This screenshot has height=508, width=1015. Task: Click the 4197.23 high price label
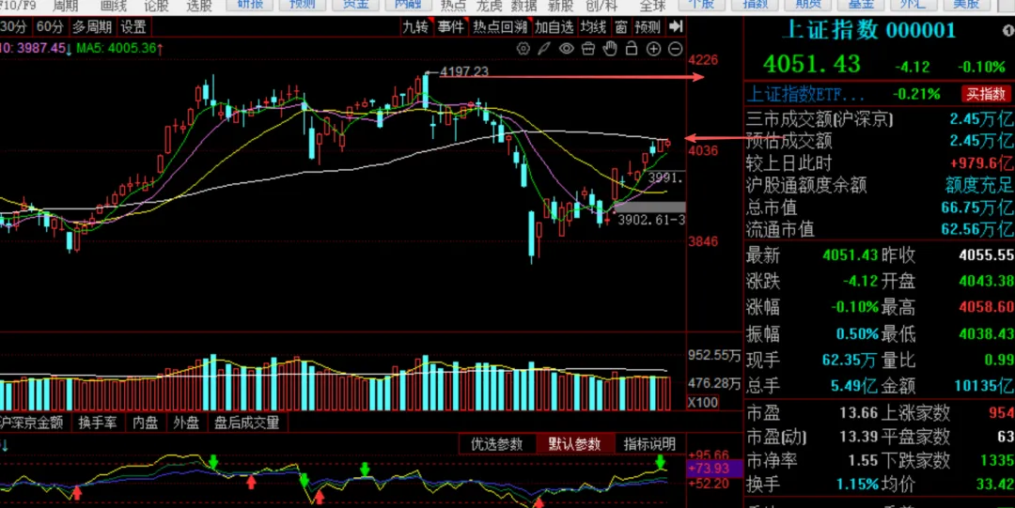[463, 71]
